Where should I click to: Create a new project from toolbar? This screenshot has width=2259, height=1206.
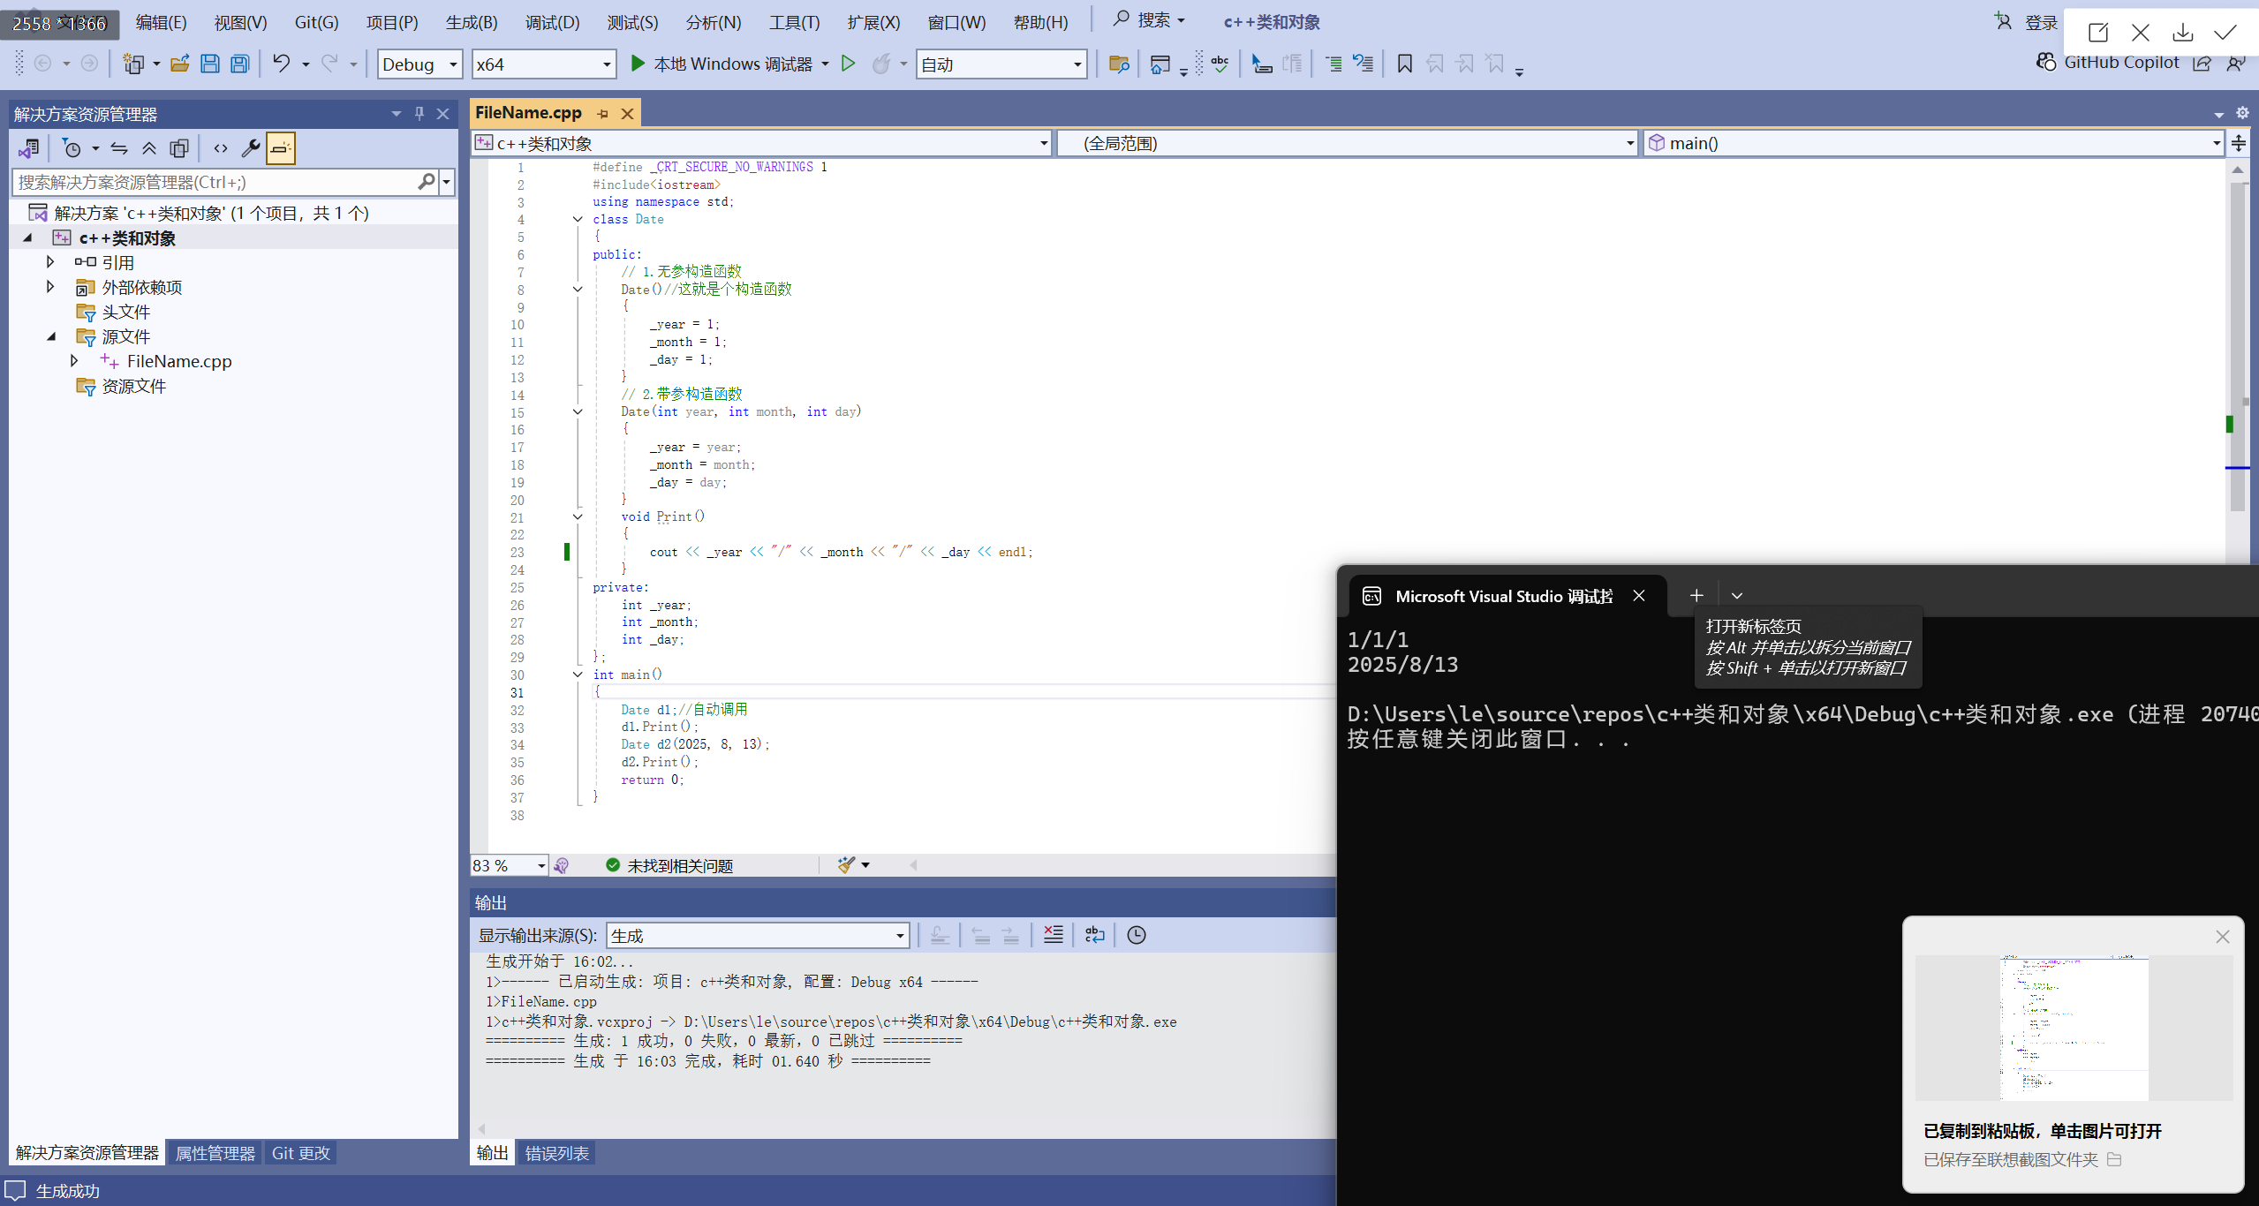coord(133,64)
